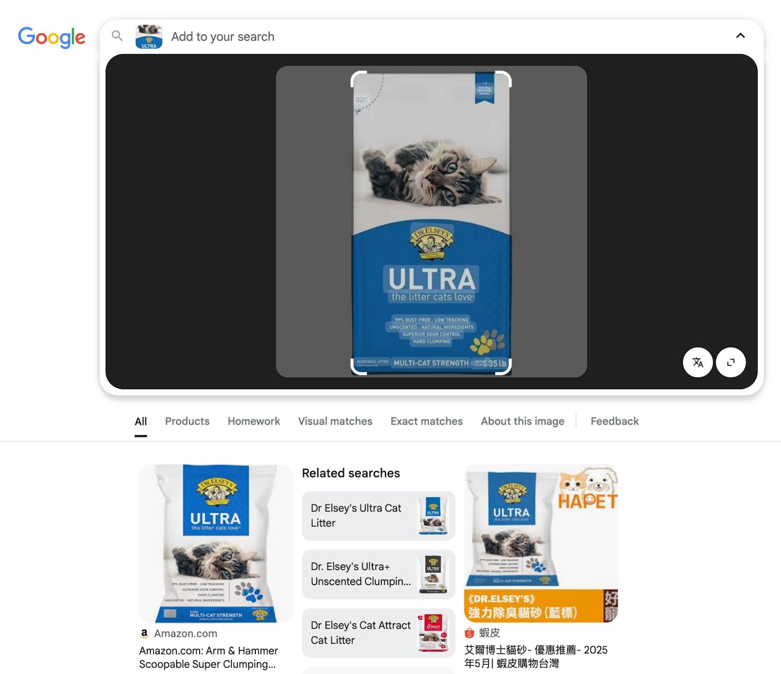Click the Google logo
781x674 pixels.
tap(51, 36)
